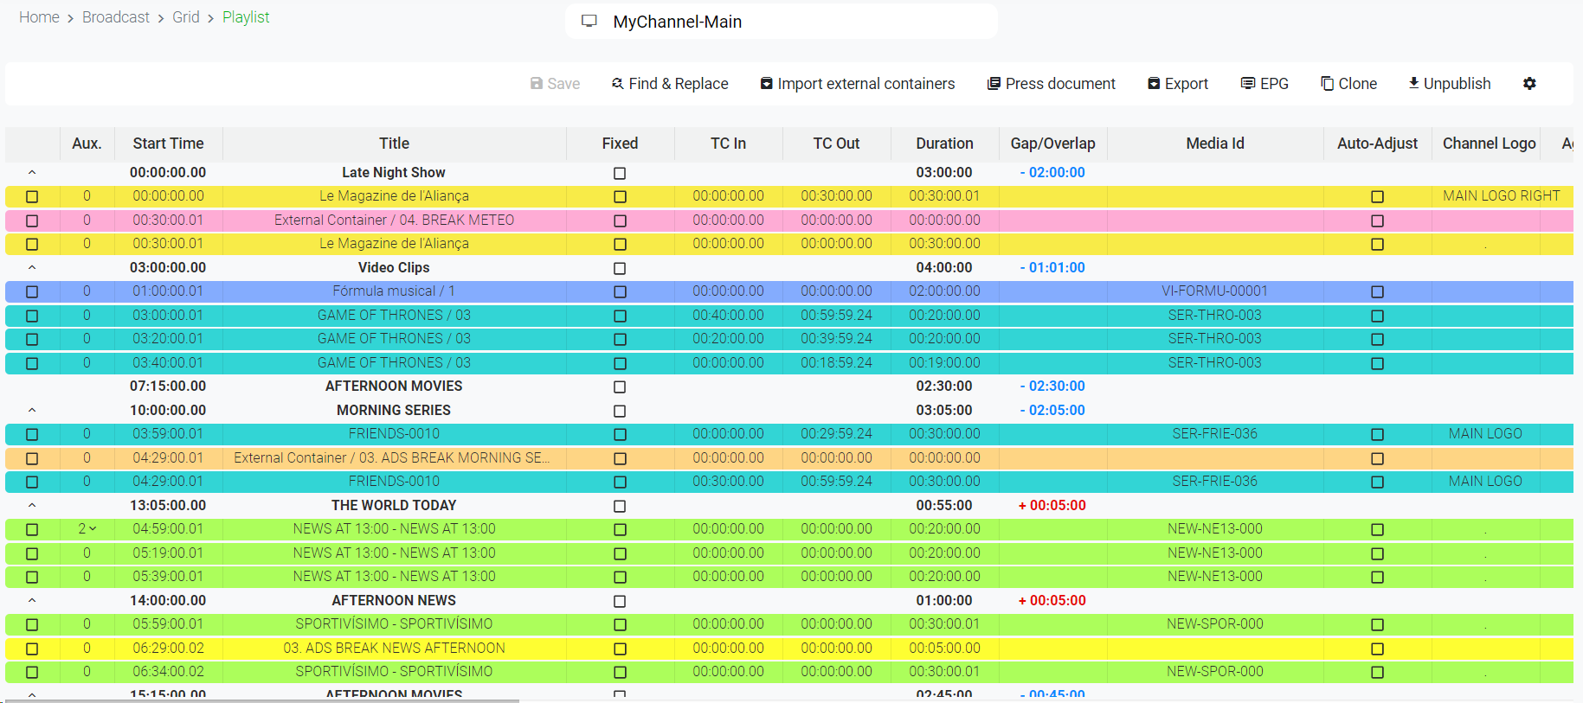Enable Auto-Adjust for 03. ADS BREAK NEWS AFTERNOON

click(x=1377, y=649)
